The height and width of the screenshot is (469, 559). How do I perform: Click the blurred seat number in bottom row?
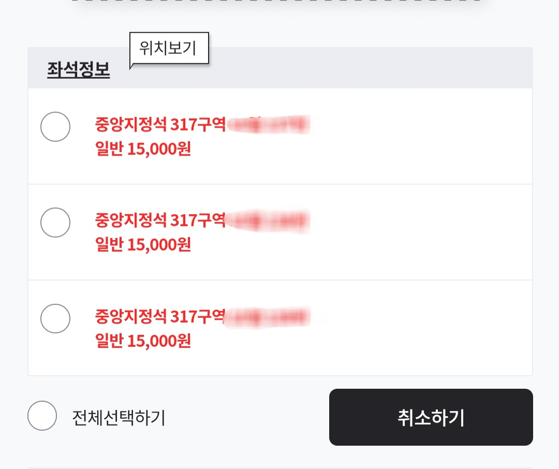click(x=269, y=317)
